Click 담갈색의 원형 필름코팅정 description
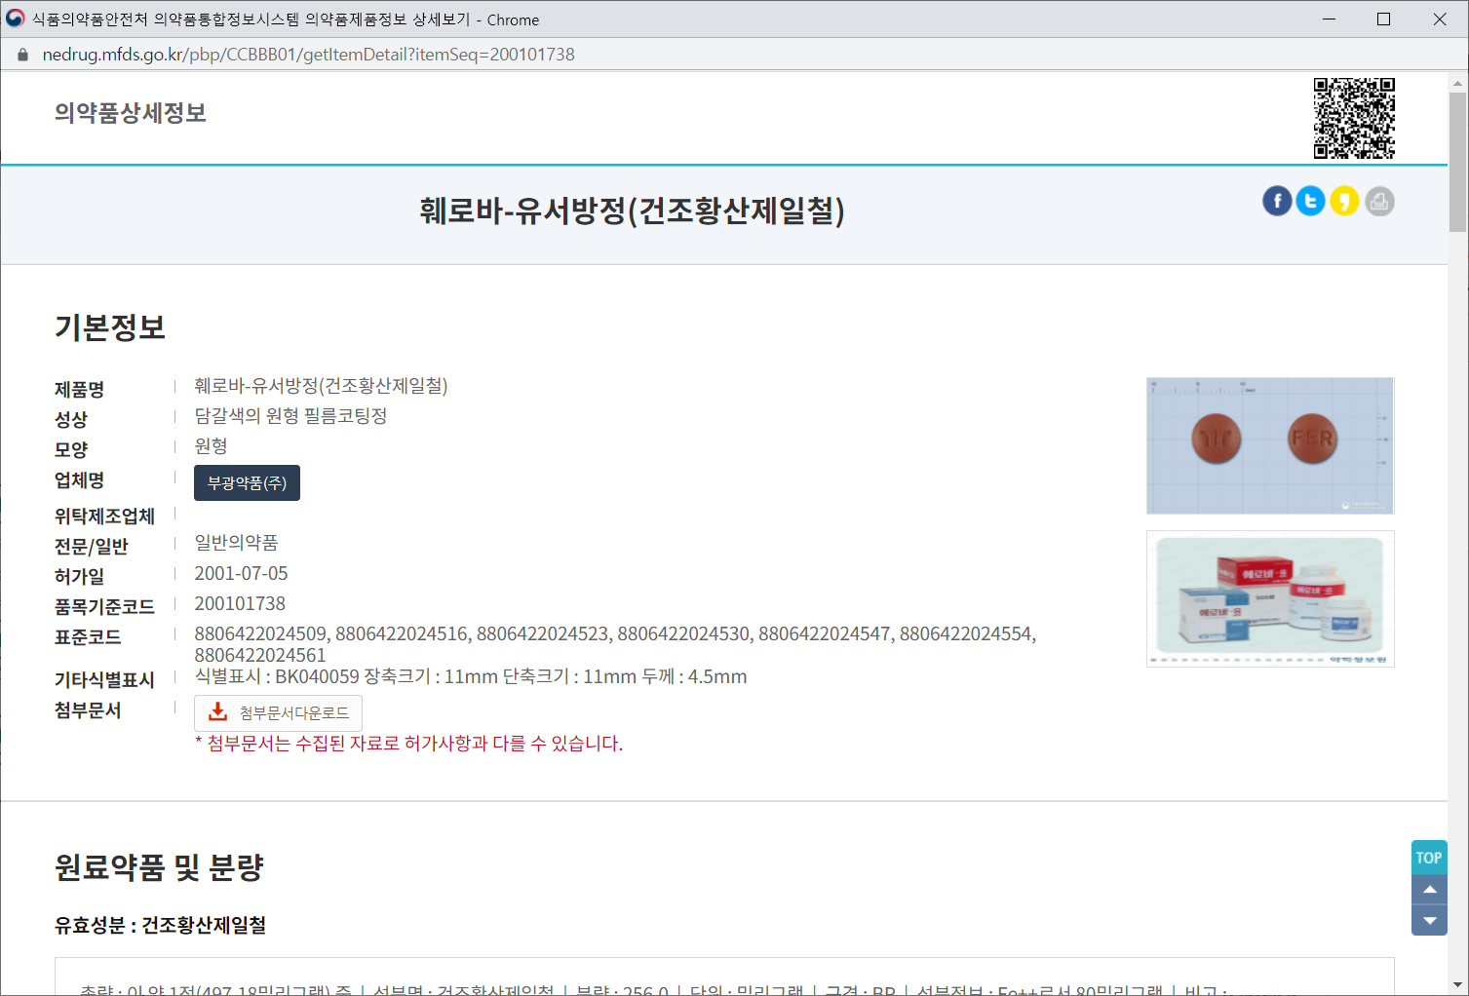Screen dimensions: 1469x996 click(290, 416)
